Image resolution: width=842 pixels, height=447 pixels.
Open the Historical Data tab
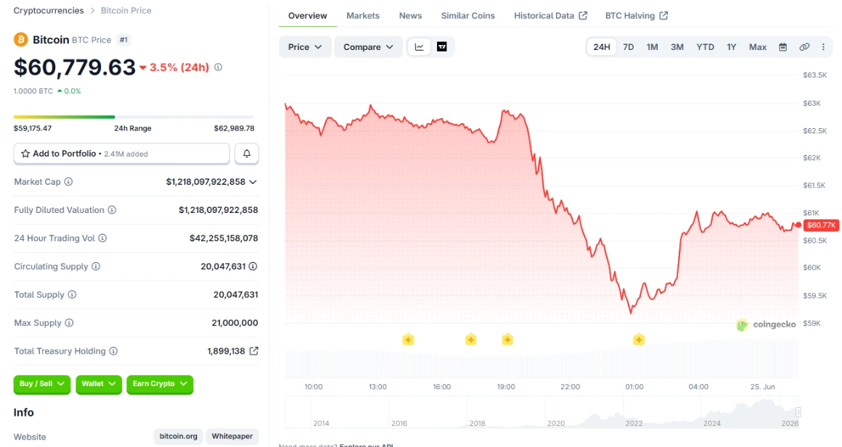tap(550, 15)
